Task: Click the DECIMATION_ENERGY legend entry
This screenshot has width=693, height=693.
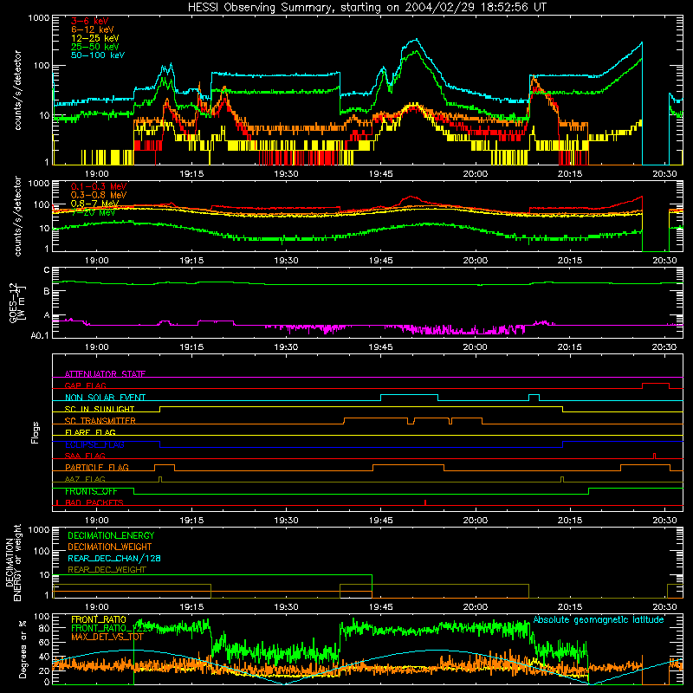Action: click(111, 535)
